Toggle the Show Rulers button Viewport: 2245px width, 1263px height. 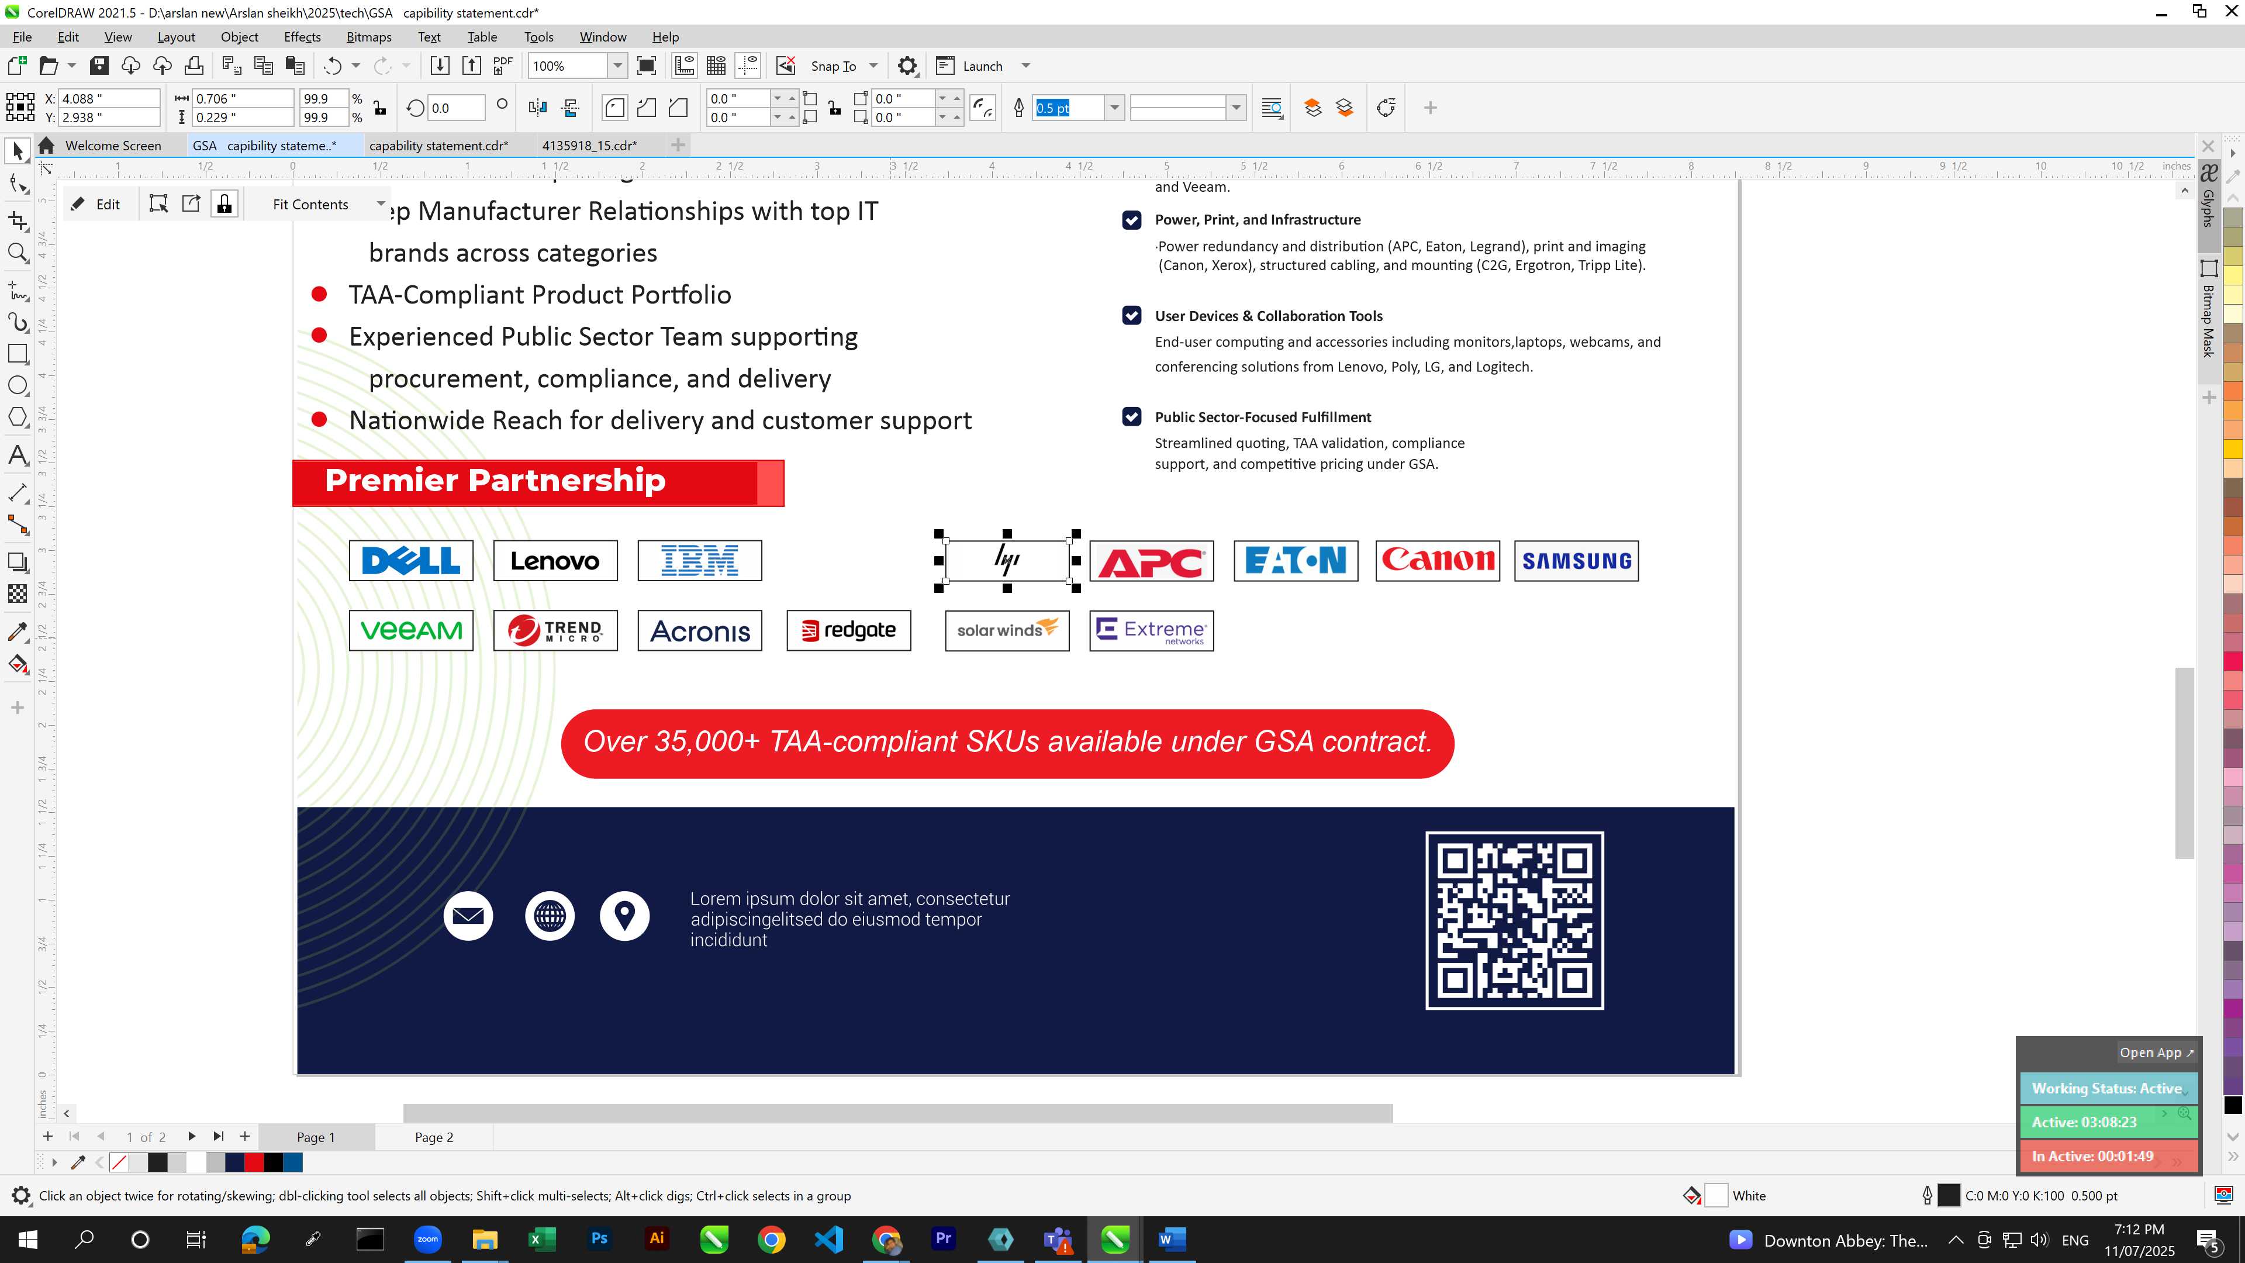685,65
